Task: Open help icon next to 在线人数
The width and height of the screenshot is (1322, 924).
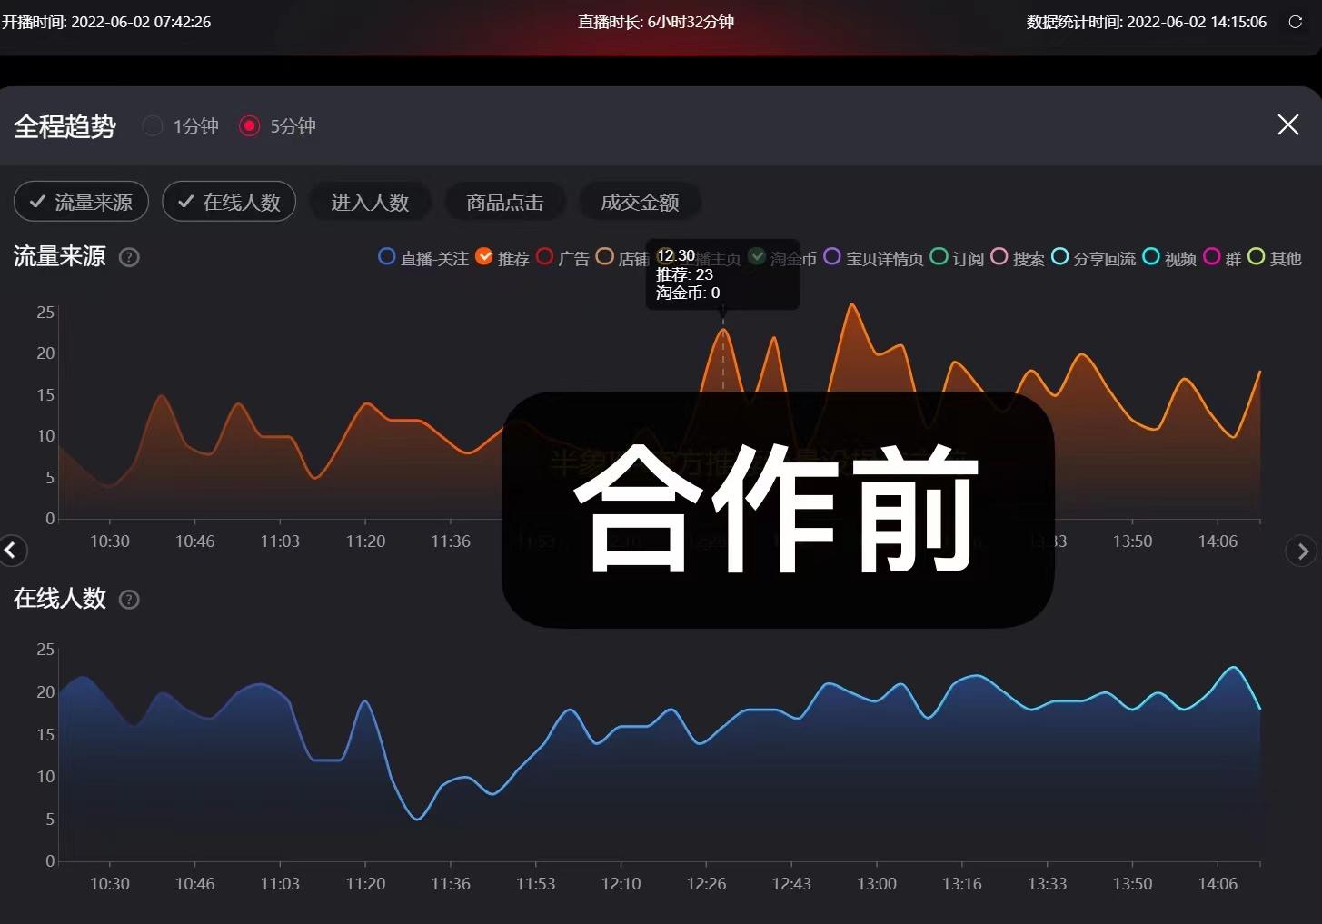Action: click(x=130, y=600)
